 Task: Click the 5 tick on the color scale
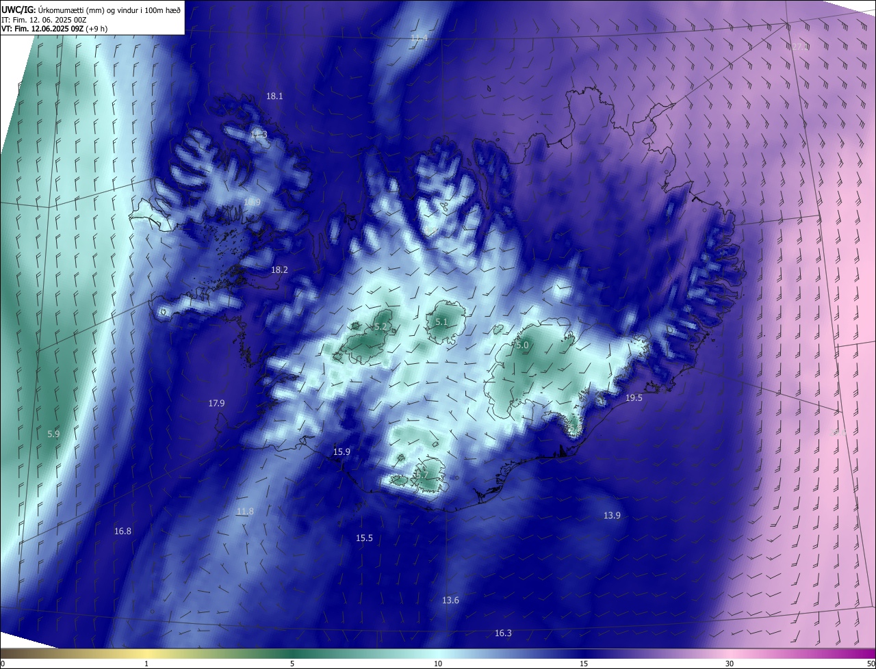click(292, 664)
